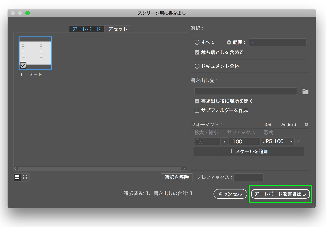326x227 pixels.
Task: Select the アートボード tab
Action: (87, 29)
